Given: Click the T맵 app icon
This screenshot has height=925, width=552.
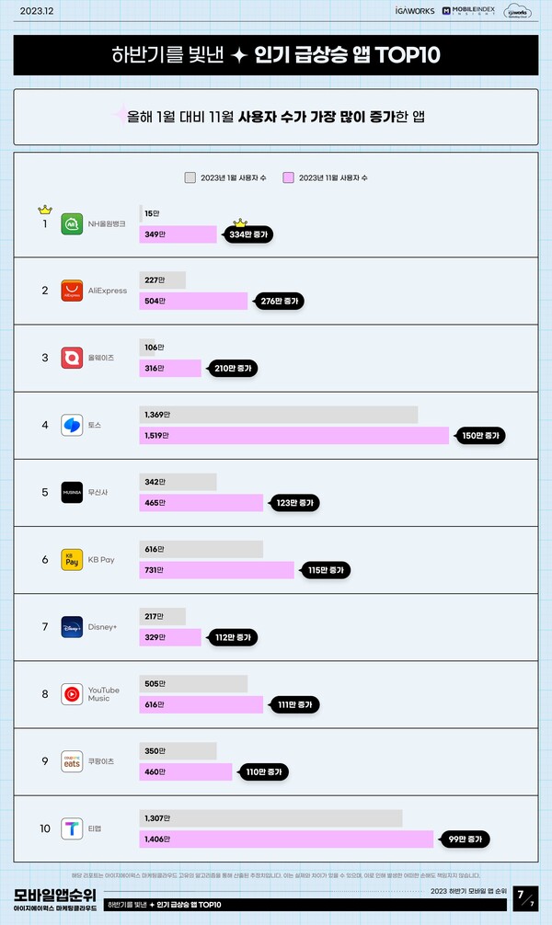Looking at the screenshot, I should coord(72,828).
